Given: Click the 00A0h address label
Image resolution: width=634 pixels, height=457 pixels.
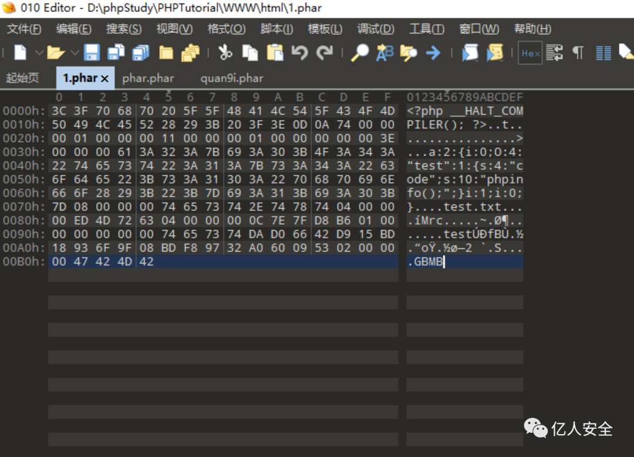Looking at the screenshot, I should coord(23,248).
